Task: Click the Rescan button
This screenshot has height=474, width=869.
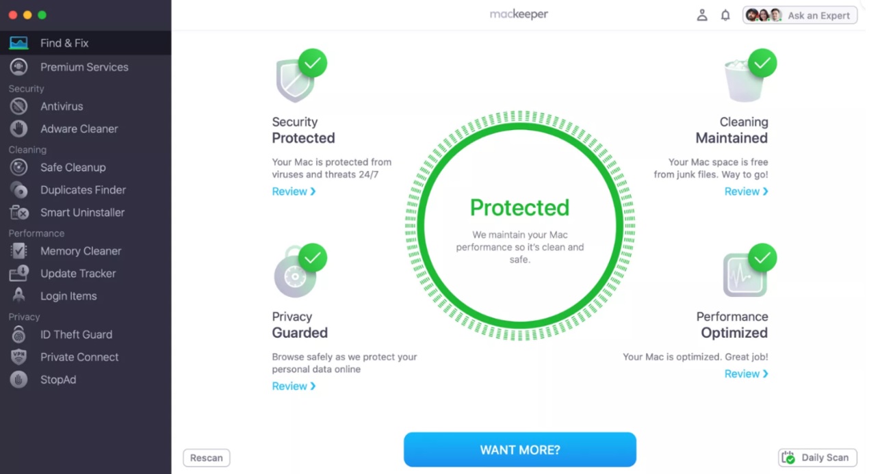Action: [206, 458]
